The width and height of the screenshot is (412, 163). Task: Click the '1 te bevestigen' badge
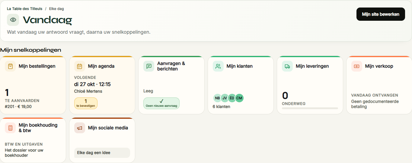pyautogui.click(x=86, y=103)
